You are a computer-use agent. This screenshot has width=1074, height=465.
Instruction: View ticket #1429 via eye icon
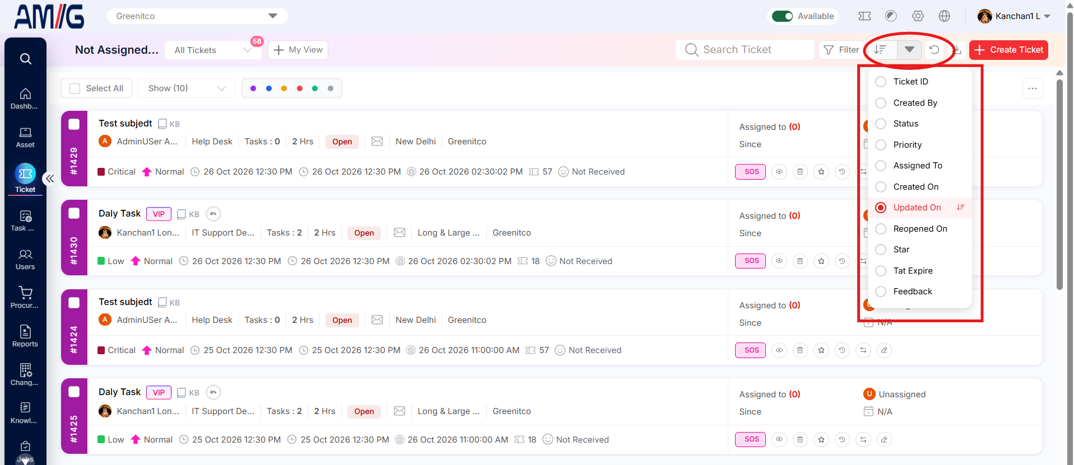pyautogui.click(x=779, y=172)
